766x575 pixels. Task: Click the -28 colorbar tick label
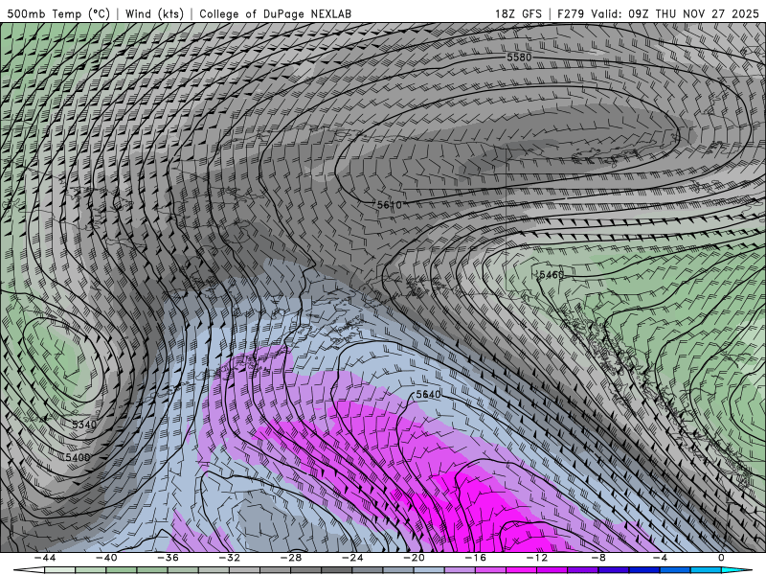coord(291,558)
